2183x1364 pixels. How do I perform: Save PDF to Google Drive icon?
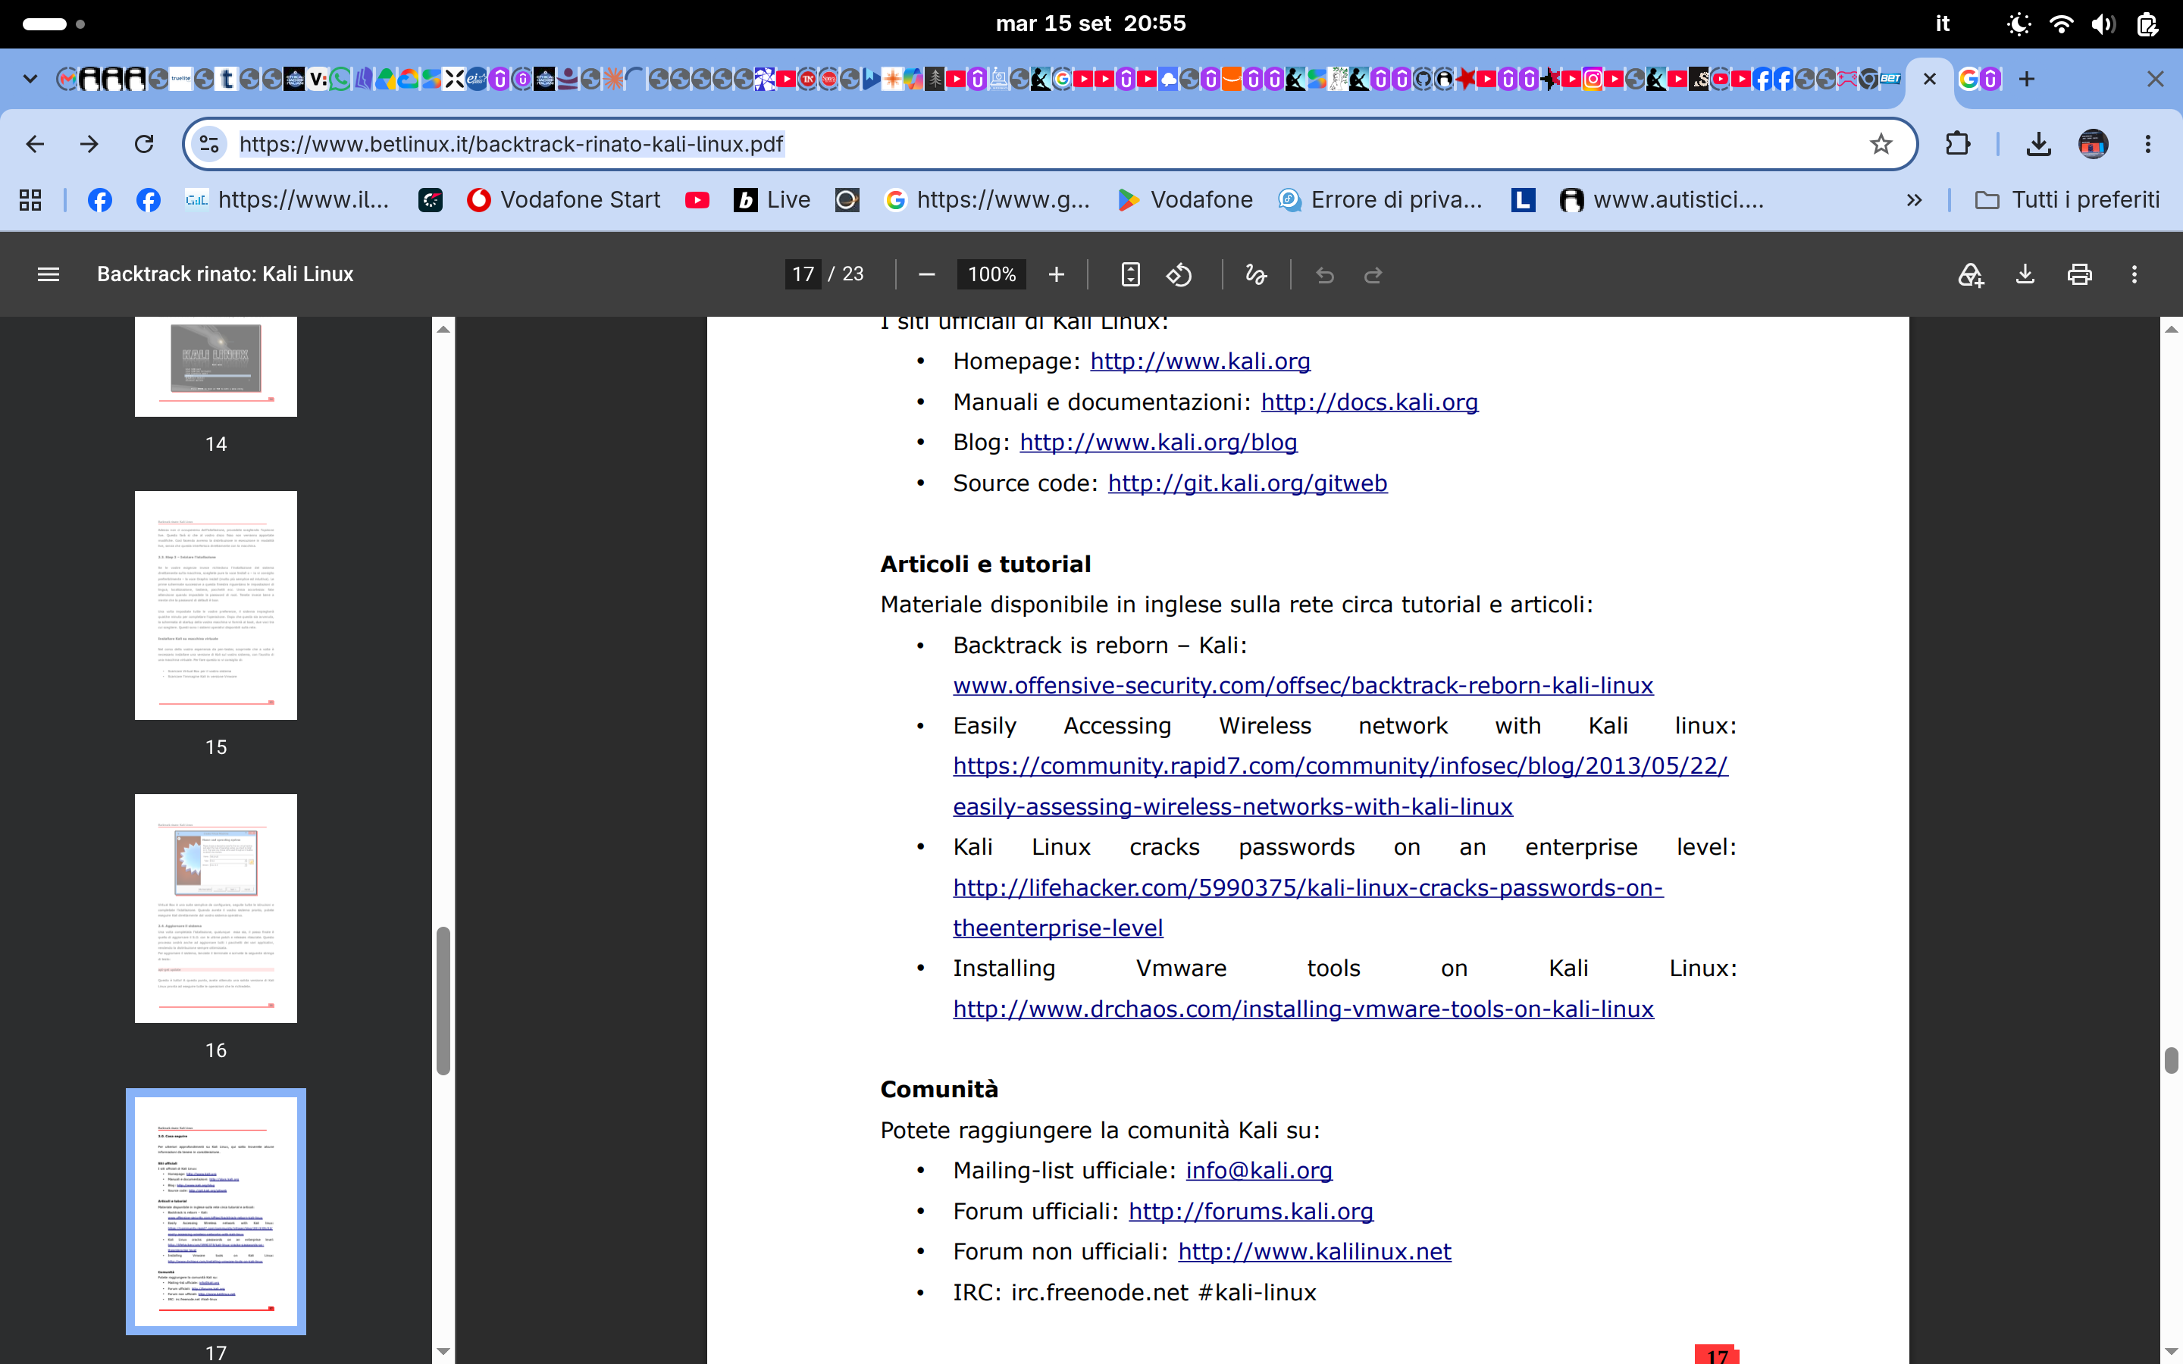(1971, 274)
